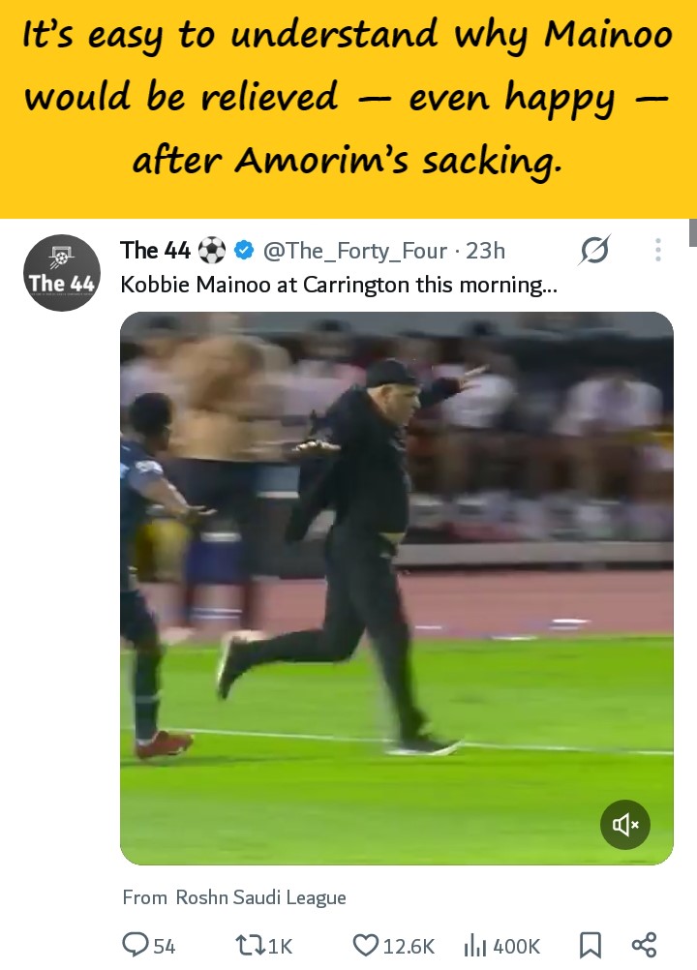This screenshot has height=970, width=697.
Task: Open replies via the comment icon
Action: pyautogui.click(x=135, y=945)
